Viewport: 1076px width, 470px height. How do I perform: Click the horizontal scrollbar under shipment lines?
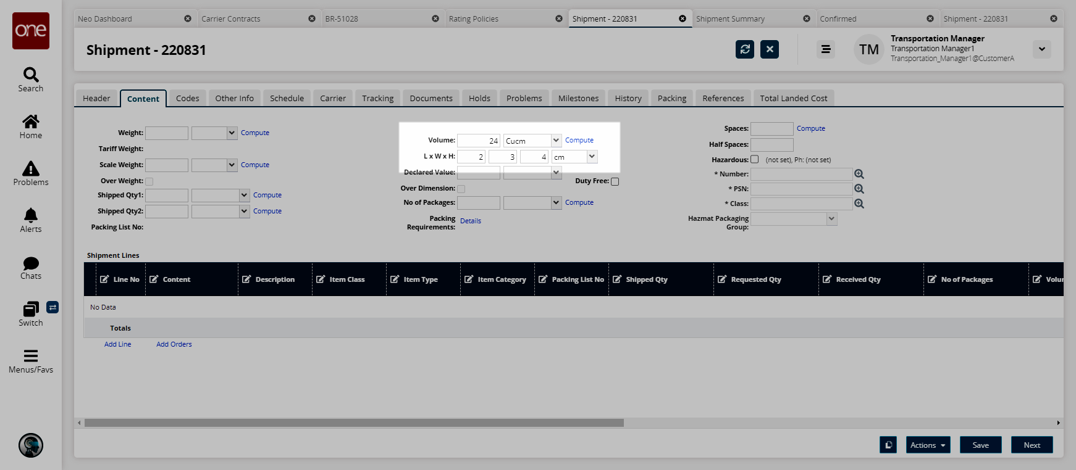pos(354,423)
